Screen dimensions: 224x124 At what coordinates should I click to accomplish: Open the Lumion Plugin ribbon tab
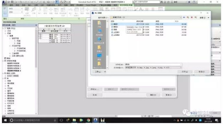(91, 5)
